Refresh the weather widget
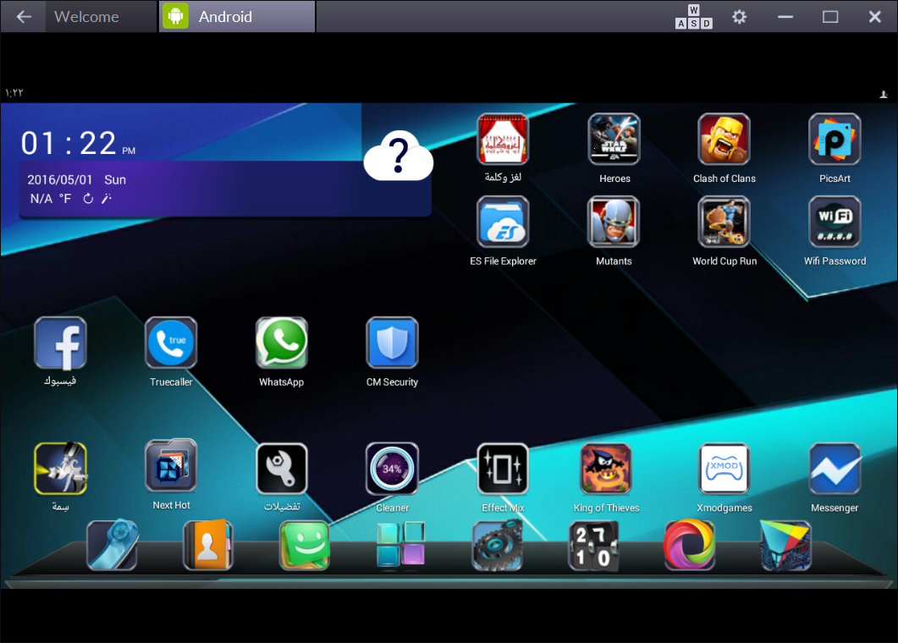 click(88, 199)
